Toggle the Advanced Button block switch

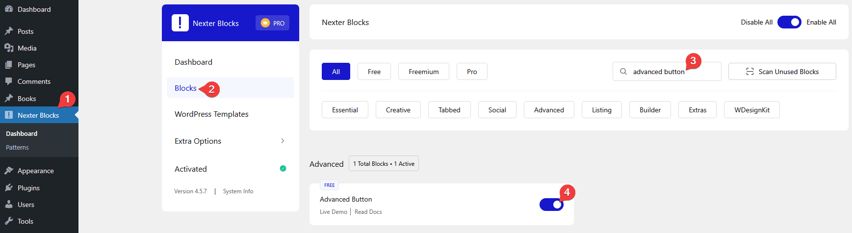tap(551, 205)
